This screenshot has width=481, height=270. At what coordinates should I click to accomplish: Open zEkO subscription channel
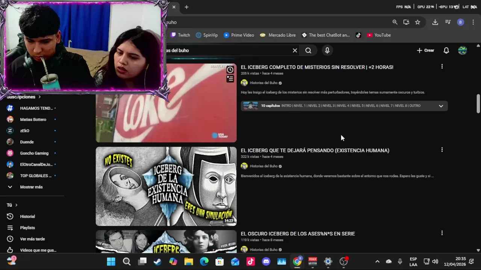click(x=32, y=130)
